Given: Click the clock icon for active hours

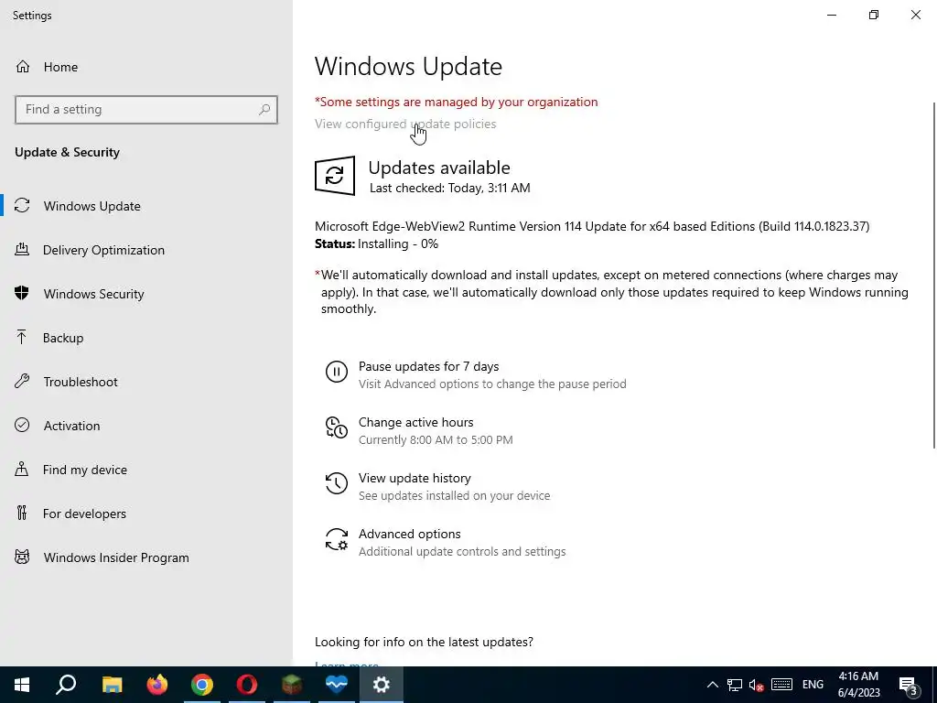Looking at the screenshot, I should 337,427.
